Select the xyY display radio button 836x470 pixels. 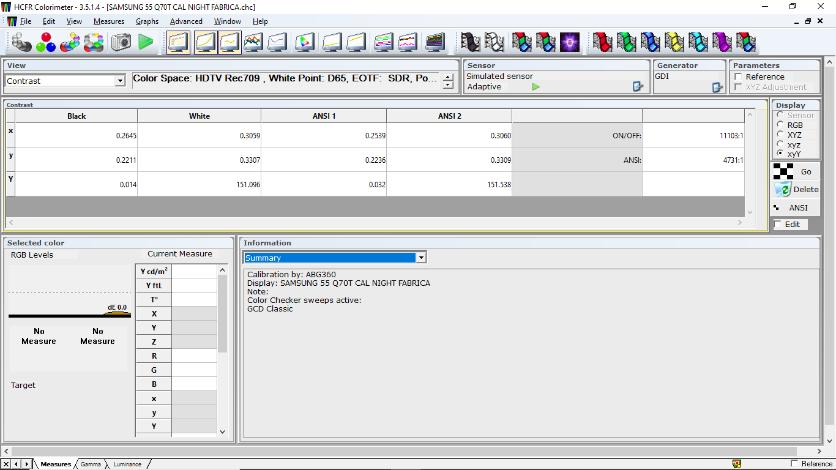pos(780,154)
